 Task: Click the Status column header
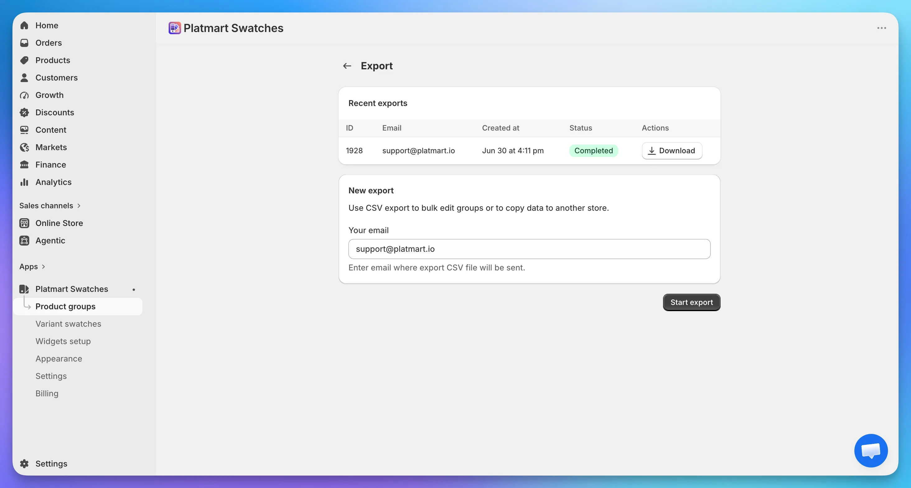[581, 128]
